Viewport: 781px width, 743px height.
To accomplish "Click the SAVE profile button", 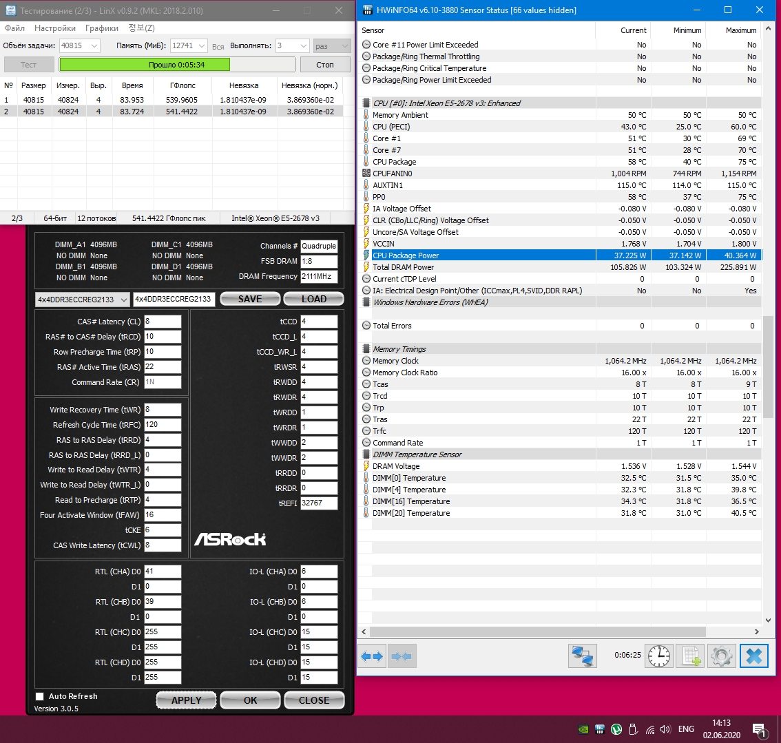I will pyautogui.click(x=250, y=299).
